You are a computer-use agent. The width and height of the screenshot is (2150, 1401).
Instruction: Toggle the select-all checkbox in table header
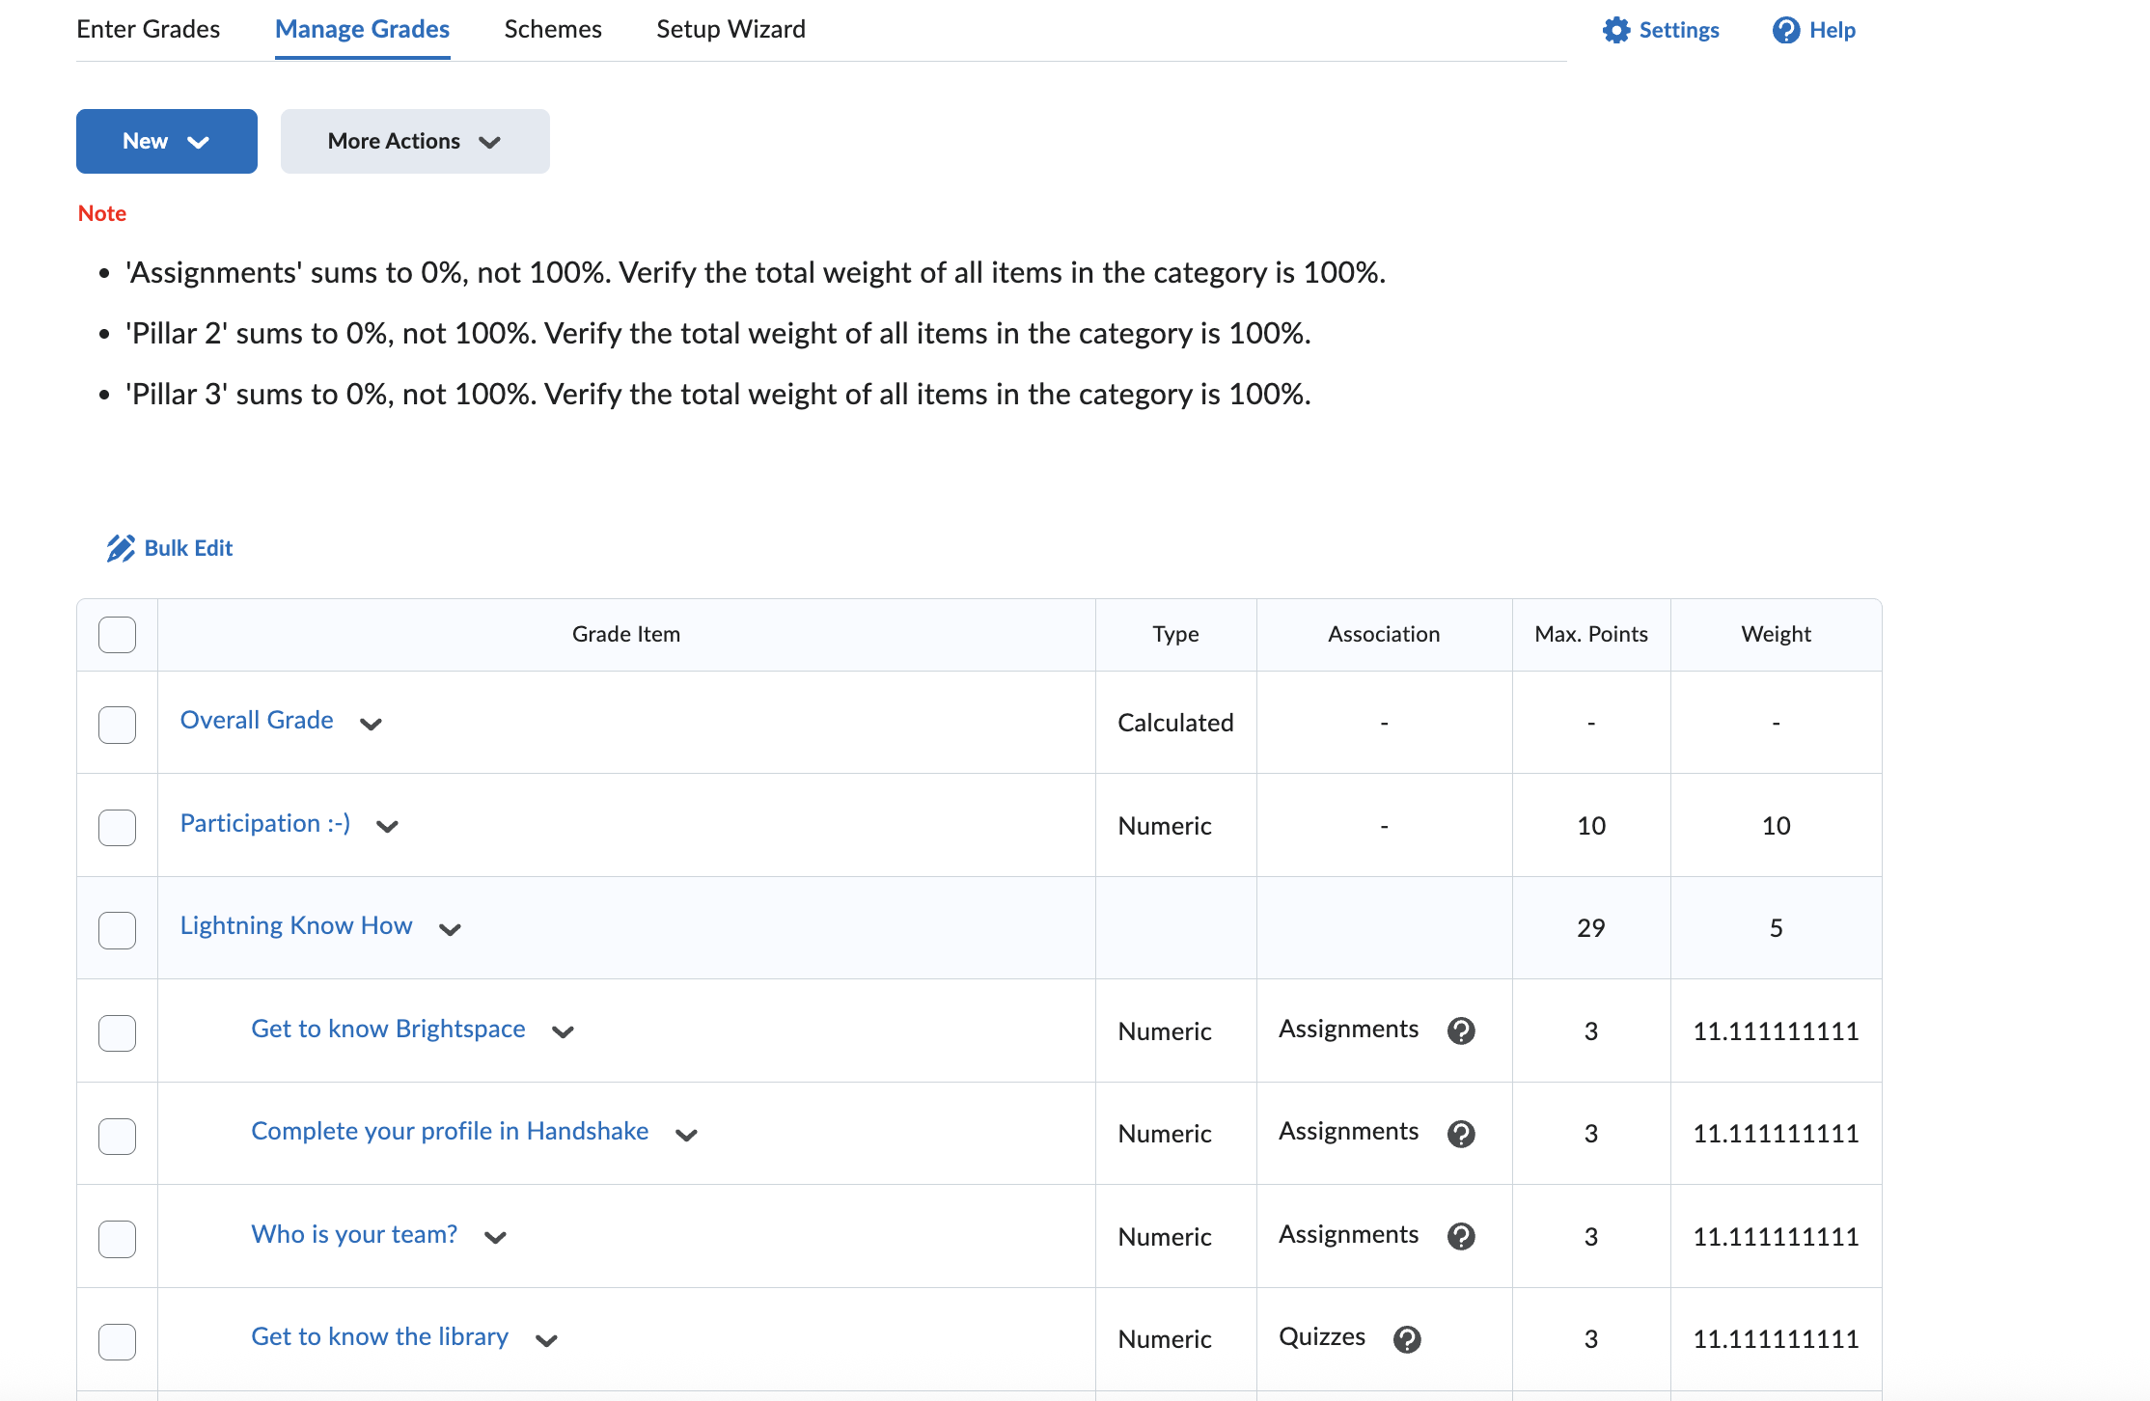point(117,634)
